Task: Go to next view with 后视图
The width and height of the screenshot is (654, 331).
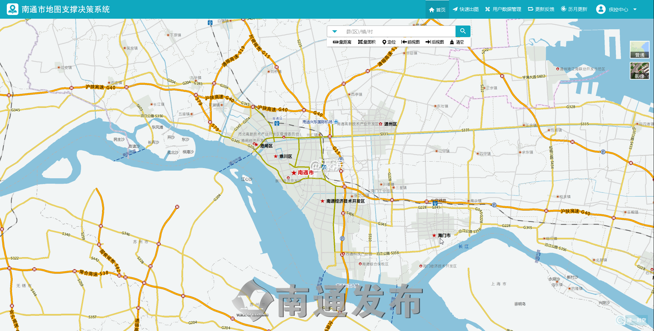Action: tap(435, 42)
